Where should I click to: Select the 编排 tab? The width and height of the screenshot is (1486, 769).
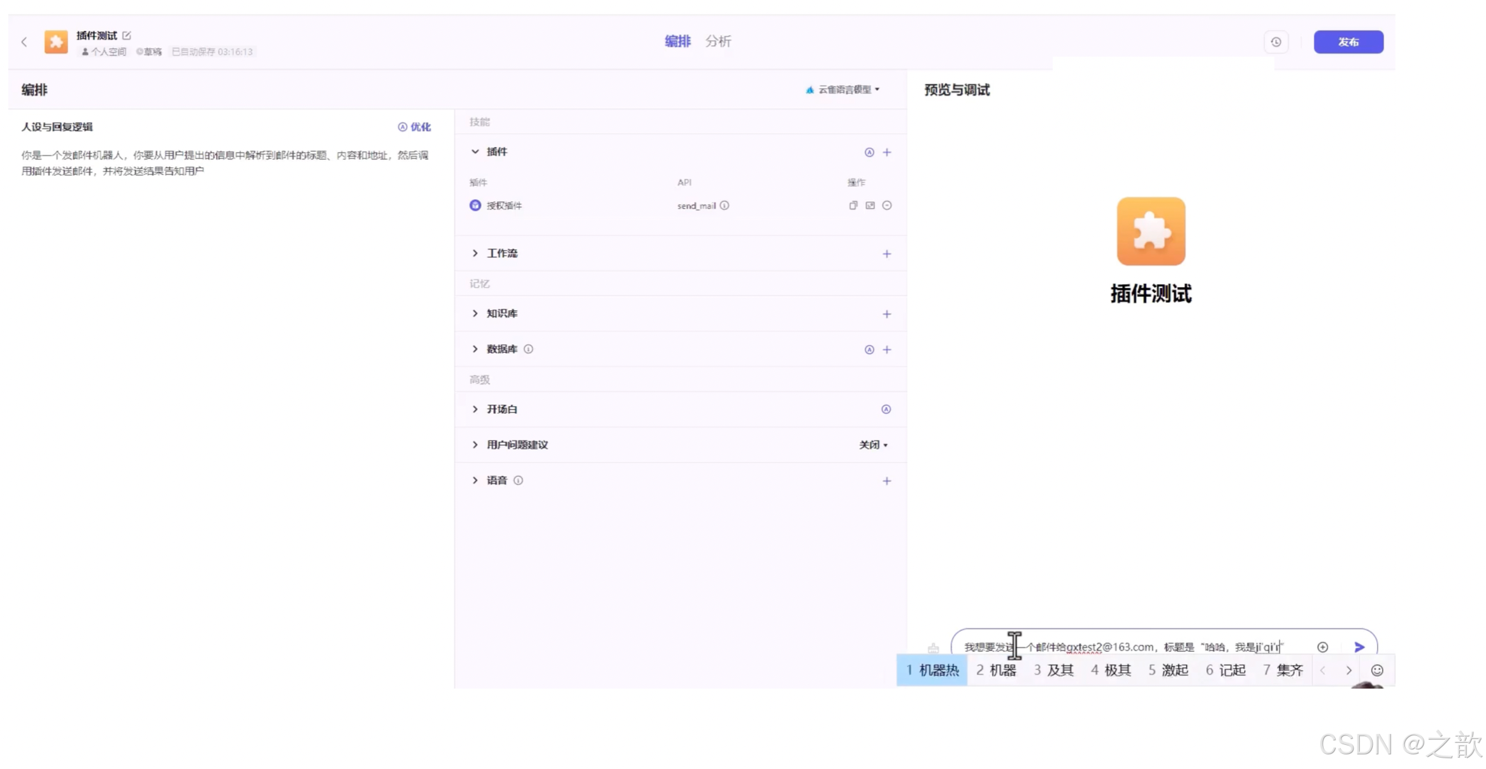[677, 41]
